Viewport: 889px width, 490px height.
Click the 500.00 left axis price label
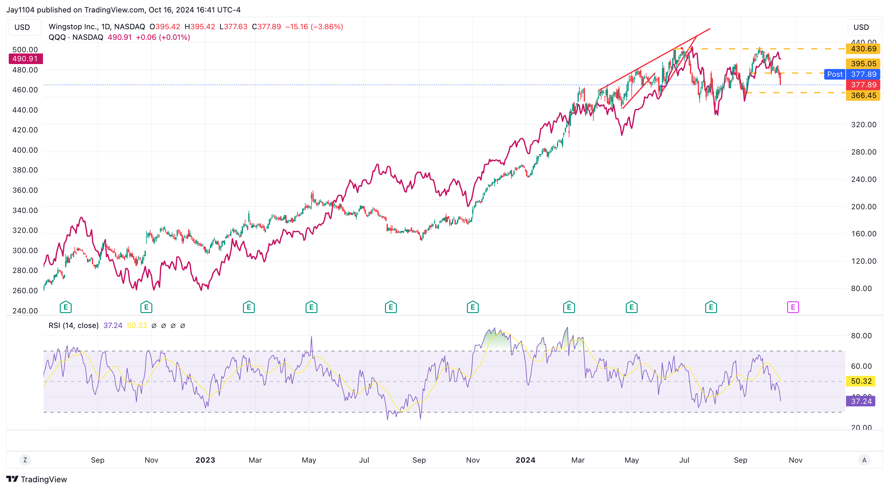click(25, 50)
